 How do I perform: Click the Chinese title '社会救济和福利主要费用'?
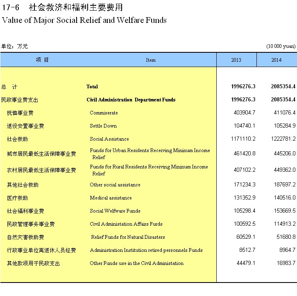coord(76,7)
